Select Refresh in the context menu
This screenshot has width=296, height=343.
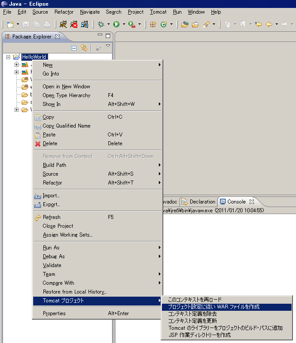click(98, 217)
